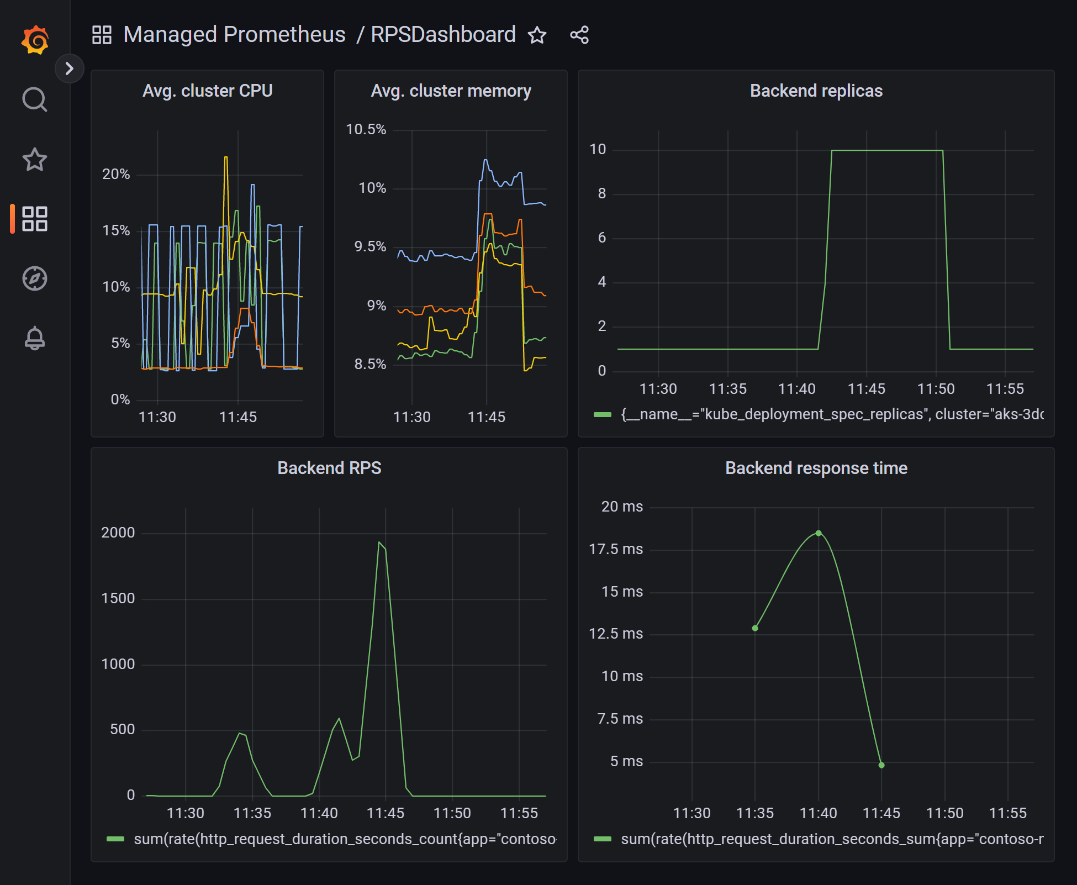Open the sidebar search icon
The image size is (1077, 885).
tap(35, 100)
